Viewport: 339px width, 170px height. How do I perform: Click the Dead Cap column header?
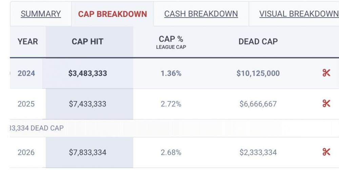(258, 42)
